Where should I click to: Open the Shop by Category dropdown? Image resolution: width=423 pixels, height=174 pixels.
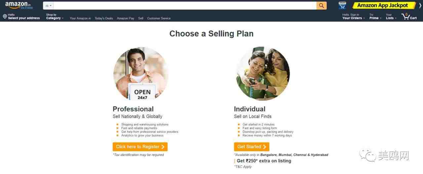click(x=55, y=17)
